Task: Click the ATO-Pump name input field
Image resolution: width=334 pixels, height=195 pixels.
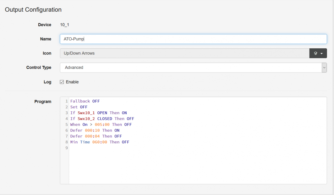Action: pos(193,39)
